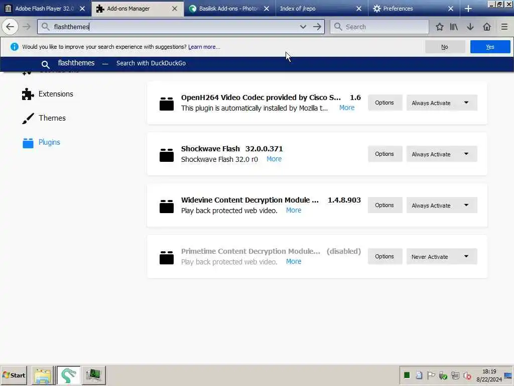Open Options for Widevine Content Decryption Module
The width and height of the screenshot is (514, 386).
coord(384,205)
